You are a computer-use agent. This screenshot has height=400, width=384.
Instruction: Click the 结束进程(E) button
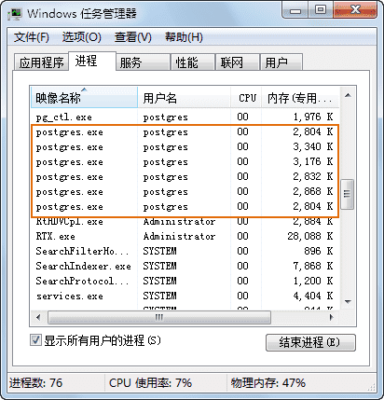[310, 342]
